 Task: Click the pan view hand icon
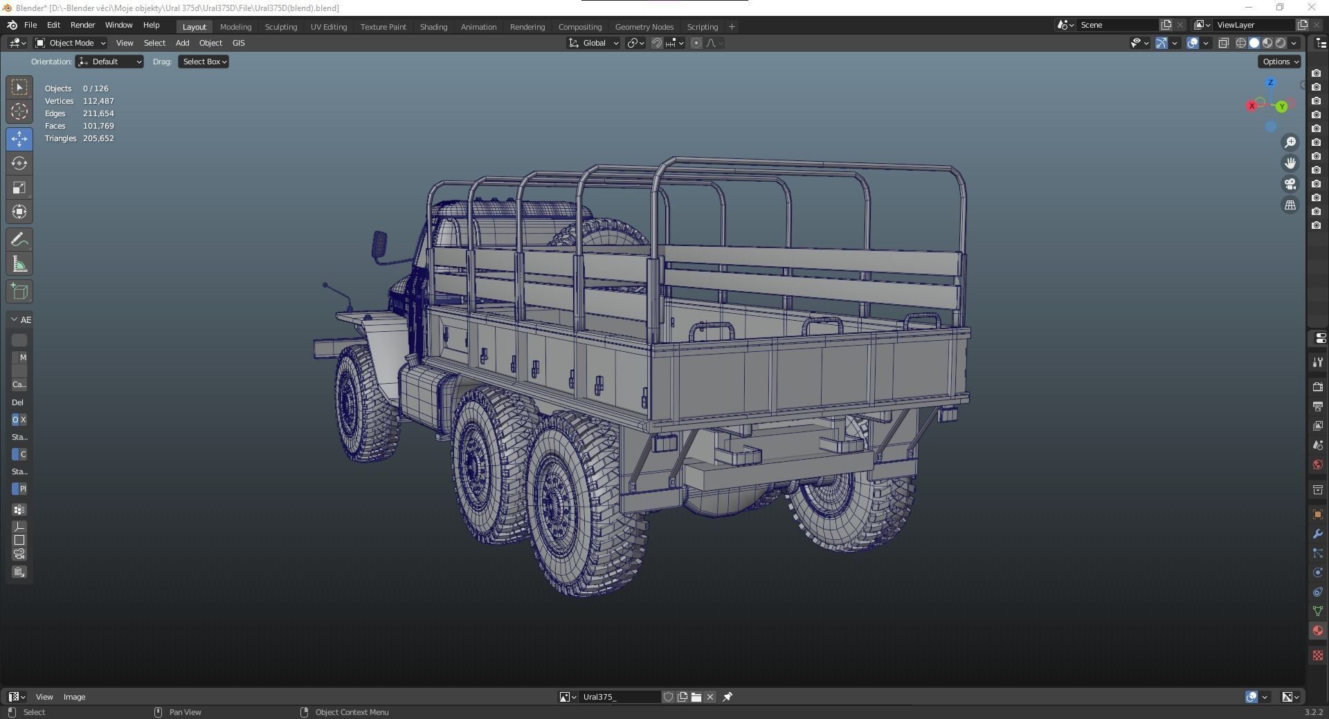click(1290, 163)
